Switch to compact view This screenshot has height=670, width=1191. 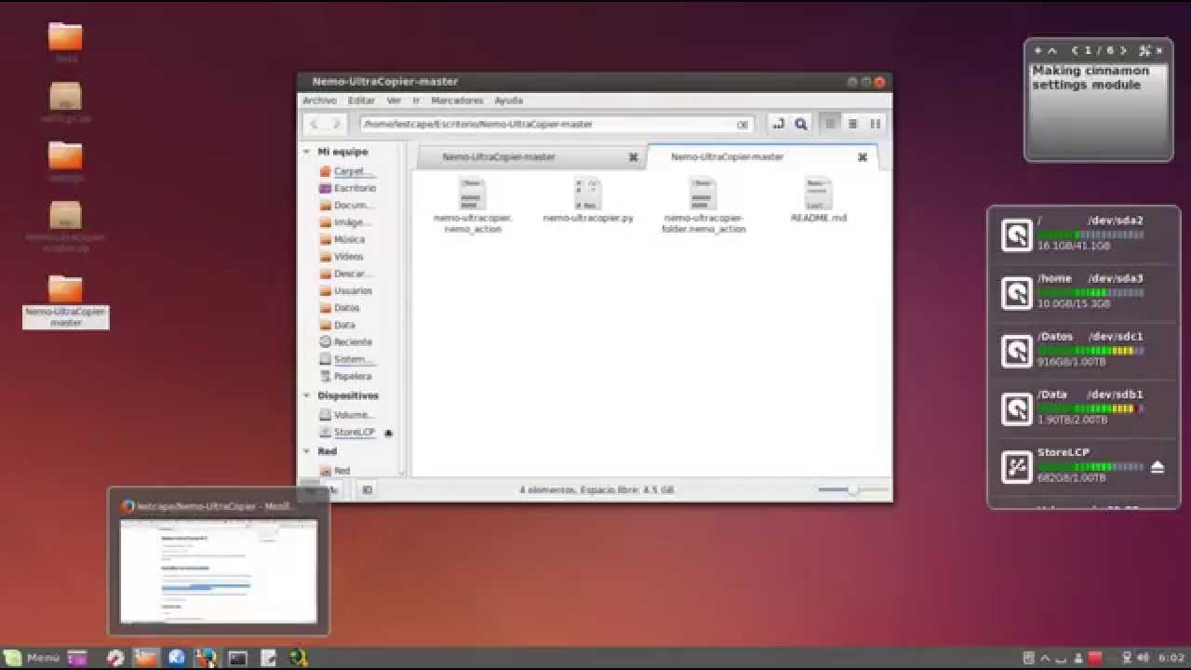875,124
